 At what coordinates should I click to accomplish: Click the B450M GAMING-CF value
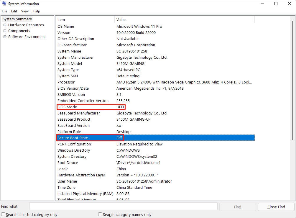(x=133, y=119)
